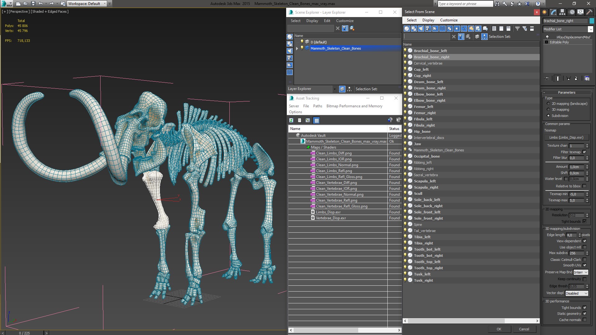Expand Mammoth_Skeleton_Clean_Bones layer
The width and height of the screenshot is (596, 335).
297,48
